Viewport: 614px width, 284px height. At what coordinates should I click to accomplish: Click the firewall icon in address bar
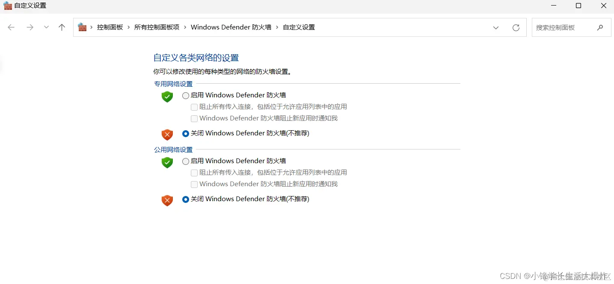(82, 27)
